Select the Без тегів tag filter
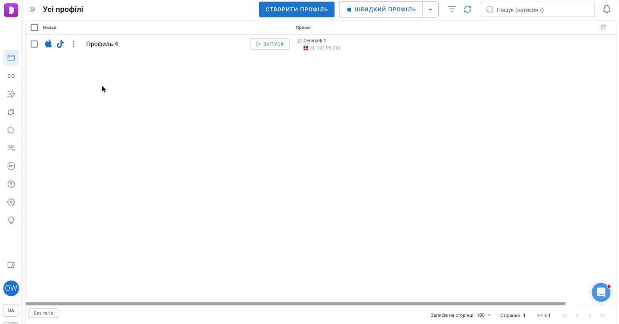 click(x=43, y=313)
